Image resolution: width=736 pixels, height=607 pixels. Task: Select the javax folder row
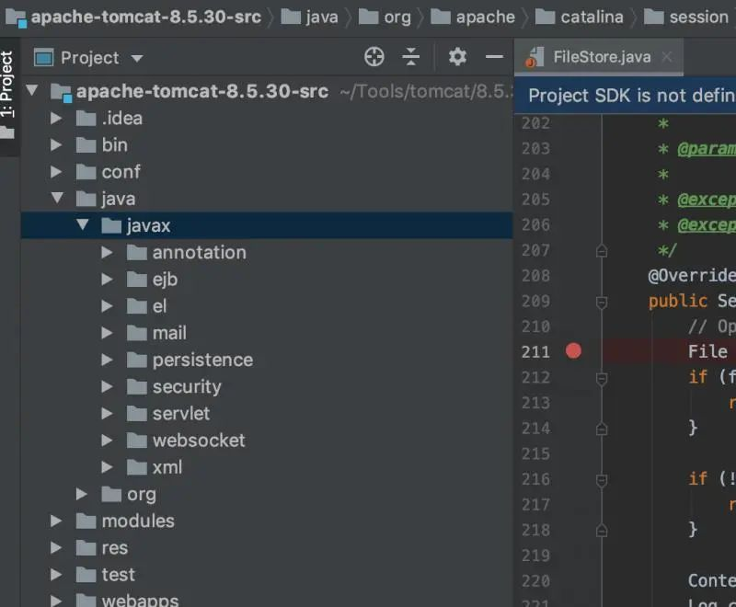click(x=267, y=225)
